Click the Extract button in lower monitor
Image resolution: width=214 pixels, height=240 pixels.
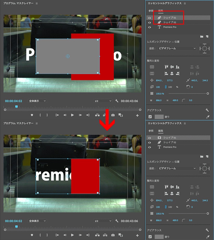pos(105,235)
